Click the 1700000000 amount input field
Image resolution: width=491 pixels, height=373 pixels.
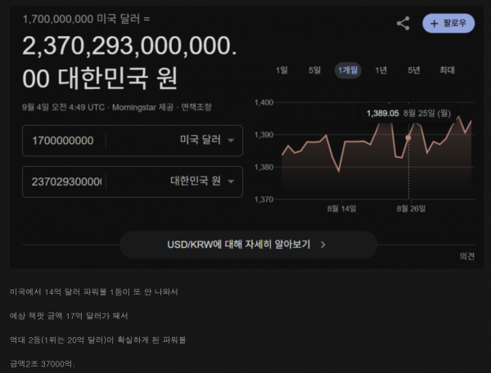coord(64,140)
